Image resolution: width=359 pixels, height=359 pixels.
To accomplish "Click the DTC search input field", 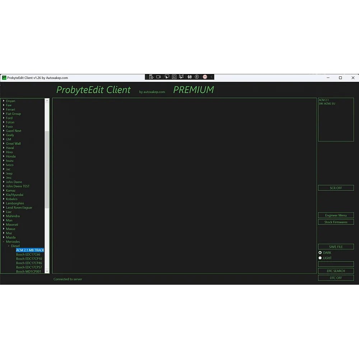I will pos(336,264).
